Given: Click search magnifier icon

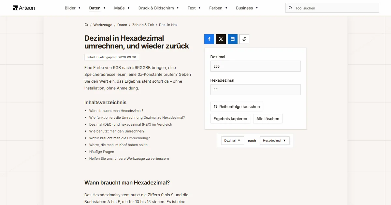Looking at the screenshot, I should (x=290, y=8).
